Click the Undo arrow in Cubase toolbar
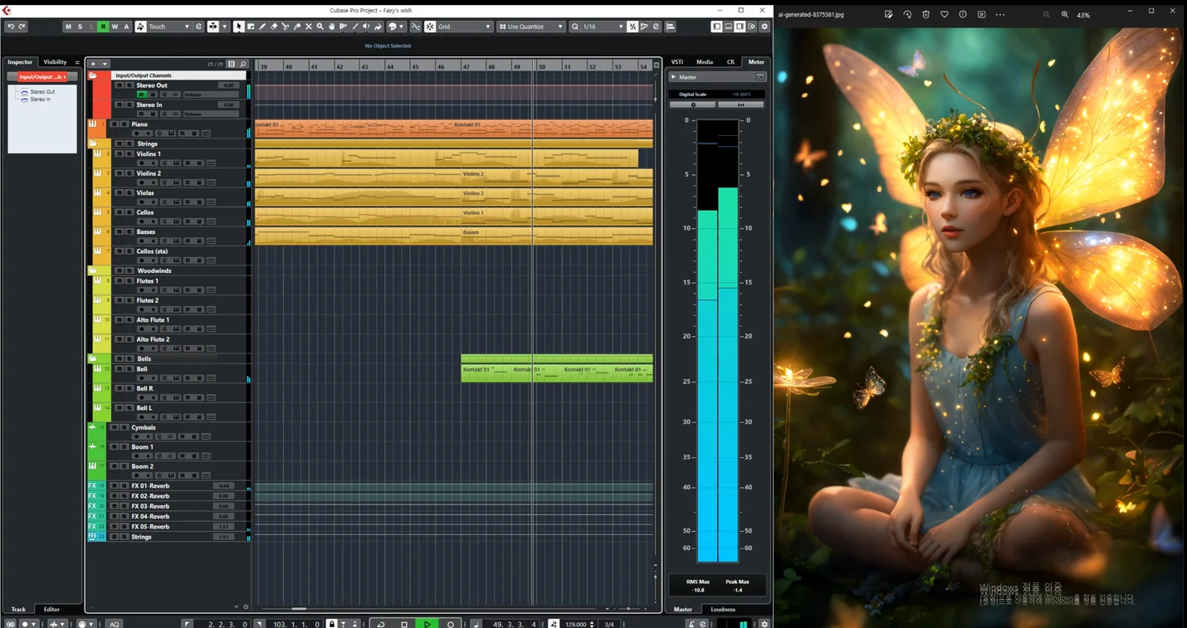The image size is (1187, 628). point(11,27)
